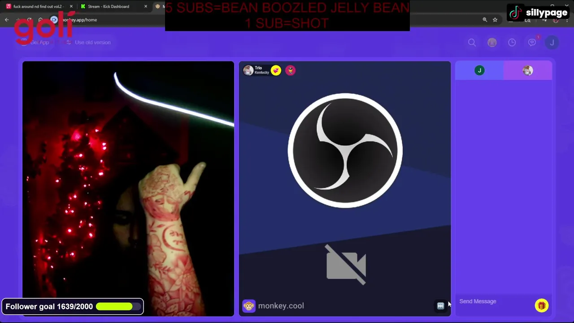Switch to 'fuck around nd find out vol.2' tab
The image size is (574, 323).
[x=39, y=6]
